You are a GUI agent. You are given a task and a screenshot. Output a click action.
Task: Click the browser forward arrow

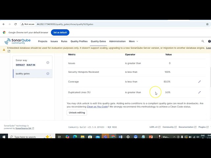[10, 24]
